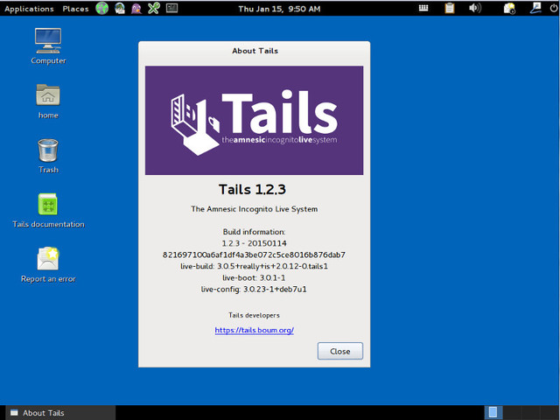Open the Terminal launcher in top panel
Viewport: 560px width, 420px height.
pyautogui.click(x=171, y=8)
